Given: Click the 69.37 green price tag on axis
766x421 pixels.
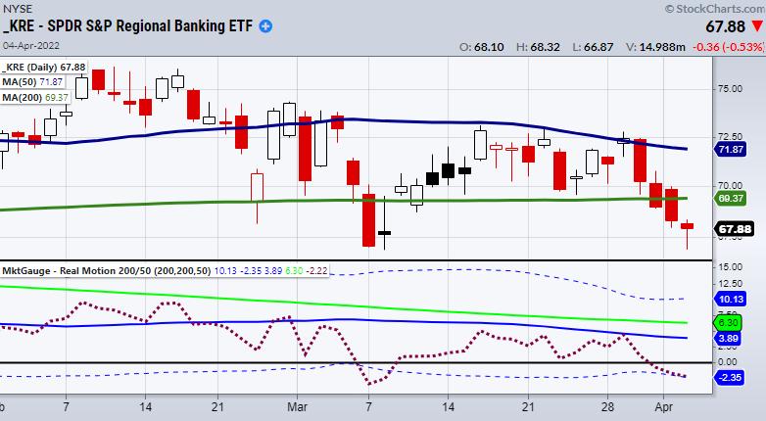Looking at the screenshot, I should click(x=731, y=199).
